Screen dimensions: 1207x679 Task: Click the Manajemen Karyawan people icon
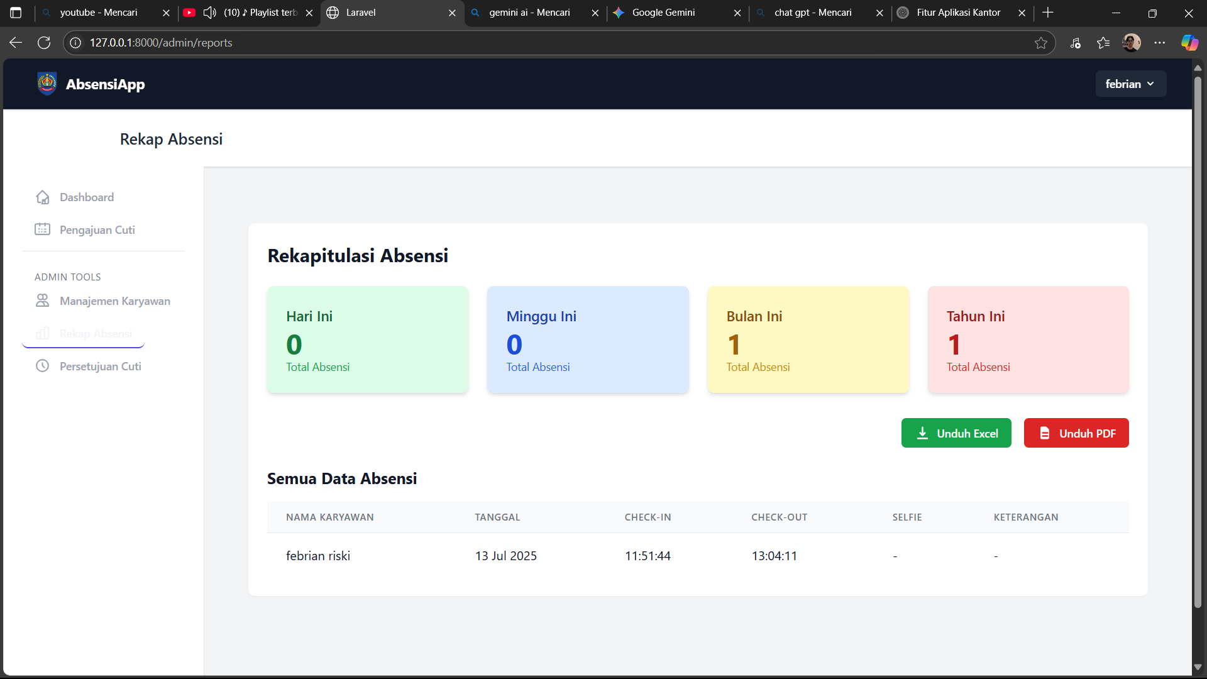click(x=42, y=301)
